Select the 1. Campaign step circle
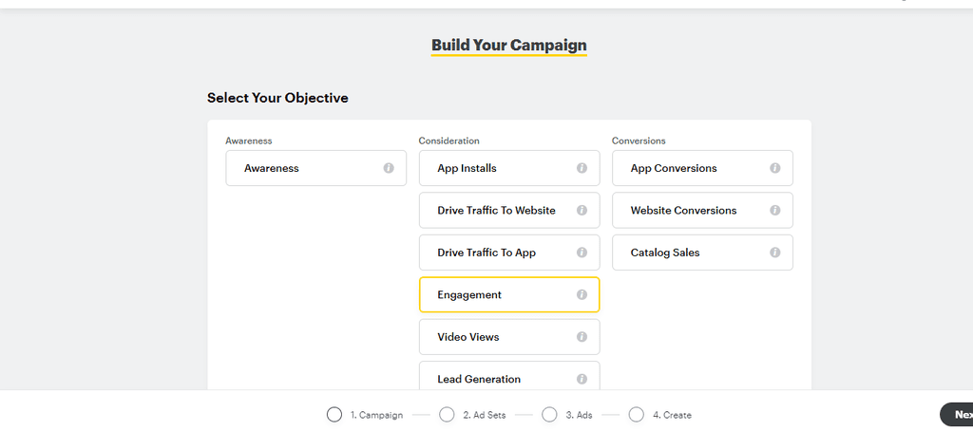 pos(334,414)
